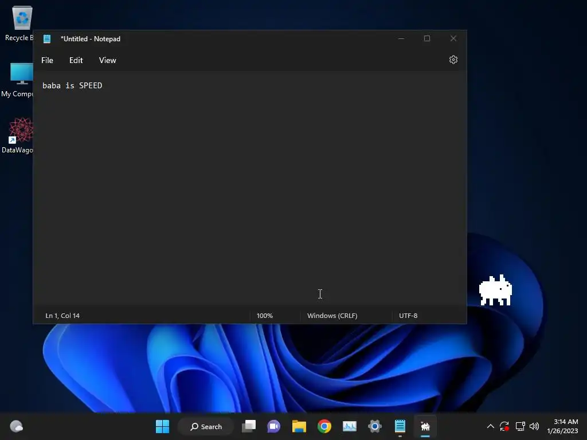Open the weather widget on taskbar
Screen dimensions: 587x440
point(16,426)
